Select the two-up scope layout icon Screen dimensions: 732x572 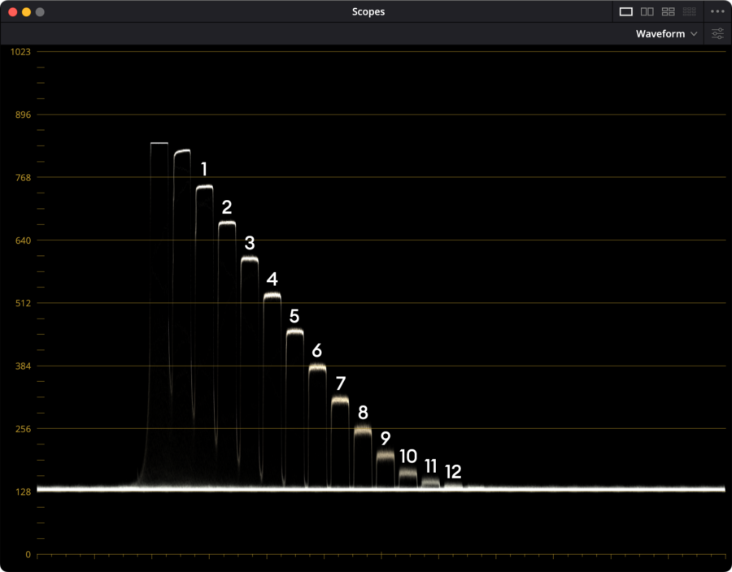[647, 11]
